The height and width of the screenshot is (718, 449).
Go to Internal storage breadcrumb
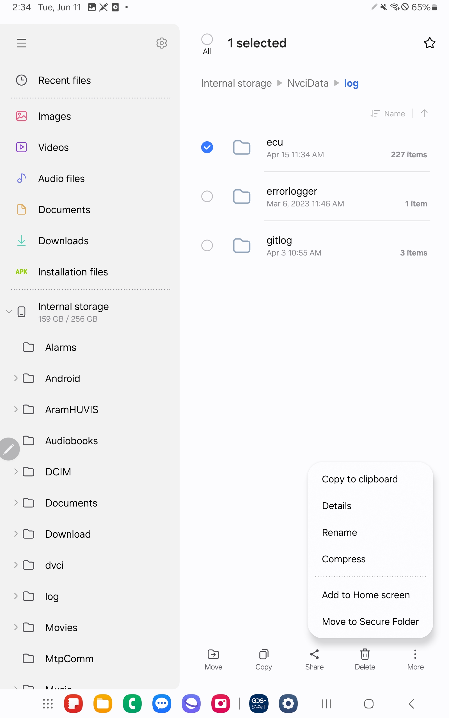point(236,83)
